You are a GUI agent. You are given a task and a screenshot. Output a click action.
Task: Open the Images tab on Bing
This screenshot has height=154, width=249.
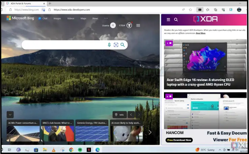[57, 18]
